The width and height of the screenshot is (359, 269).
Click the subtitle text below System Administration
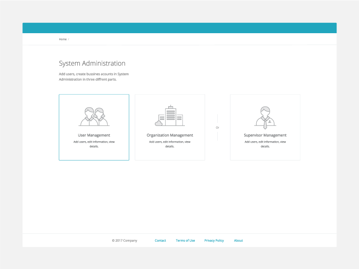[x=93, y=76]
